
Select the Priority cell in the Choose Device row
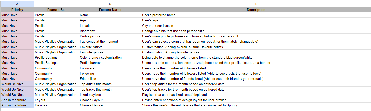(x=17, y=105)
